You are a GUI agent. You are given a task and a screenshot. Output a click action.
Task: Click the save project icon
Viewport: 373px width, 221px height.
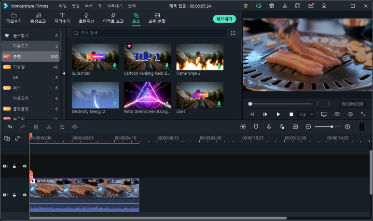pos(298,6)
